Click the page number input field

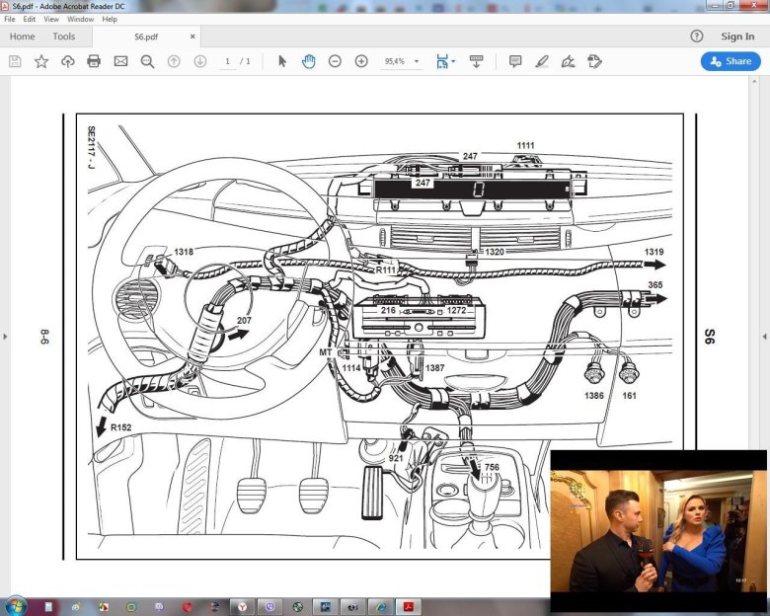tap(227, 61)
